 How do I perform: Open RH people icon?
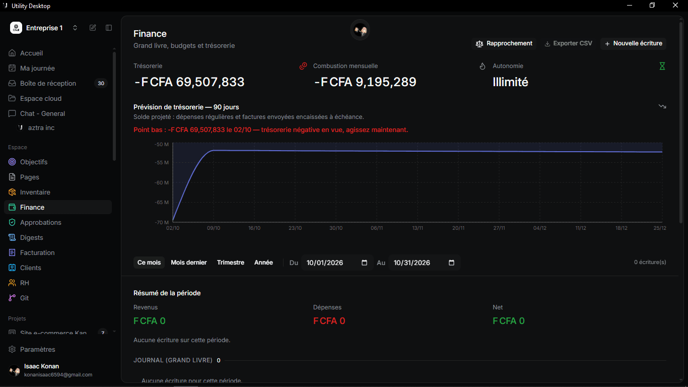pos(12,283)
